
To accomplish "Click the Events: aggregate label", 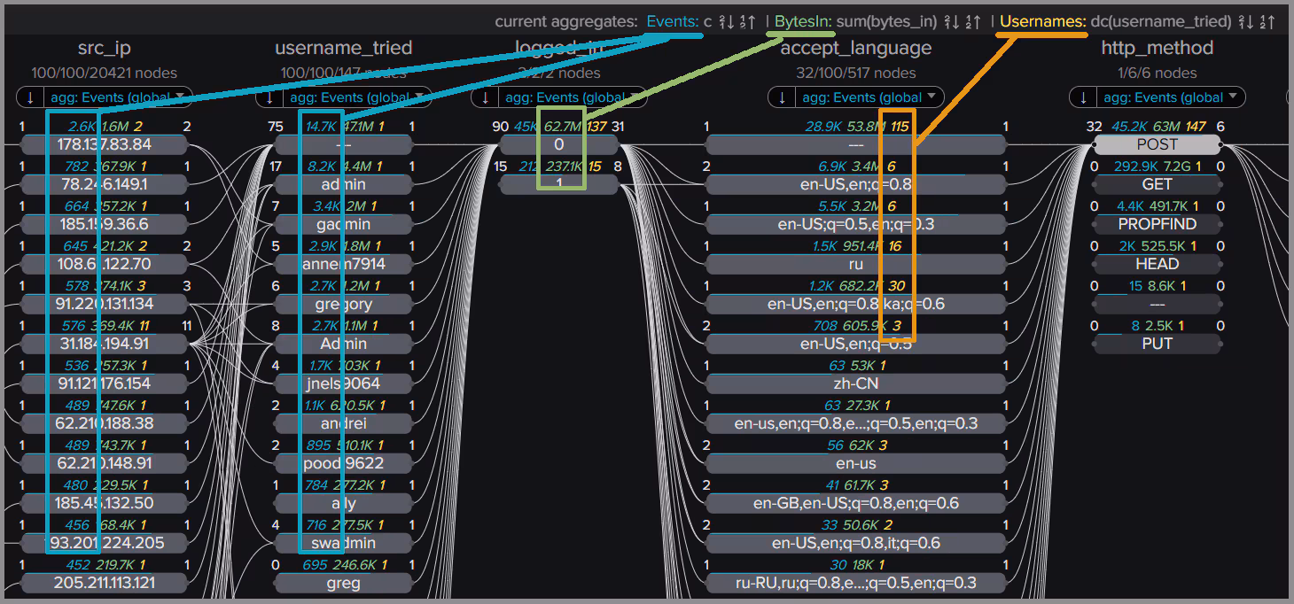I will coord(673,21).
